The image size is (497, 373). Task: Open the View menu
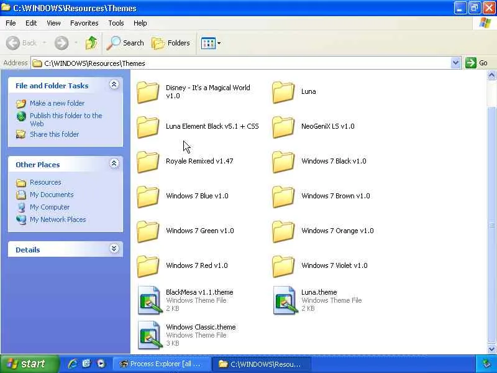pyautogui.click(x=53, y=23)
